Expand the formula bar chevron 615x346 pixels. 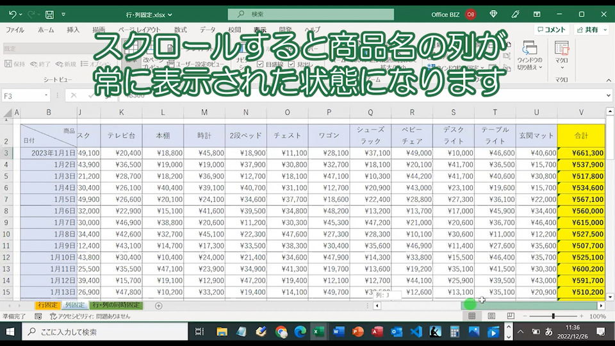pyautogui.click(x=609, y=95)
